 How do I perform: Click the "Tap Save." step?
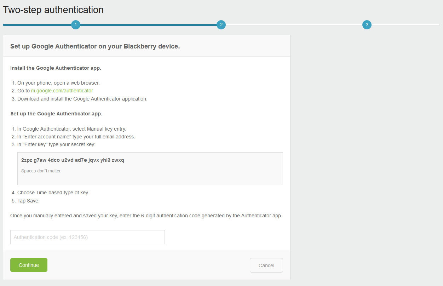click(28, 201)
